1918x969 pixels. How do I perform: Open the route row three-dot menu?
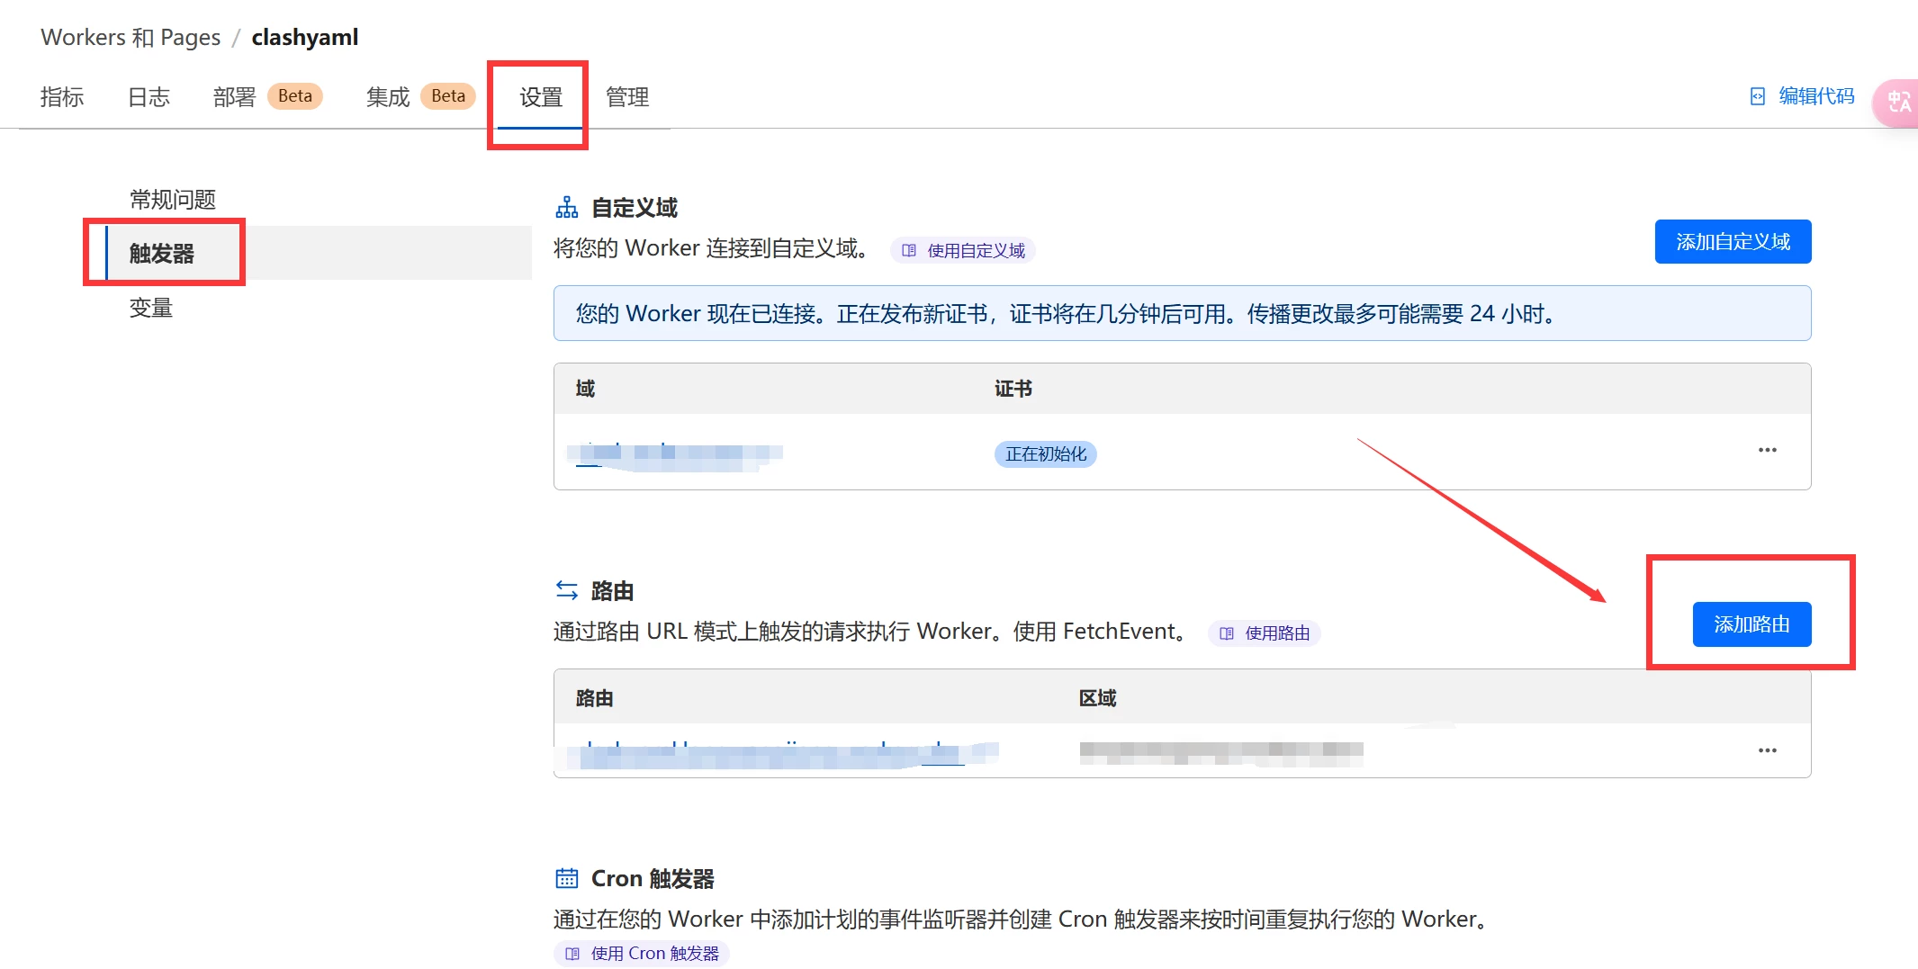point(1767,750)
